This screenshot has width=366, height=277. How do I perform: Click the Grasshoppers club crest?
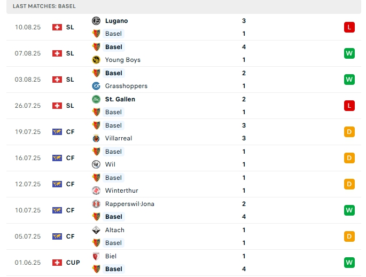tap(96, 86)
